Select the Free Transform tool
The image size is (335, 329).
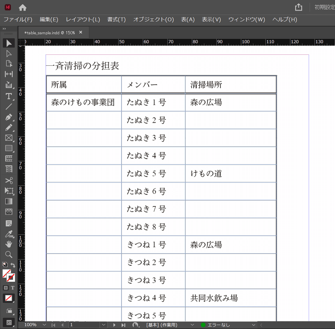click(x=9, y=190)
